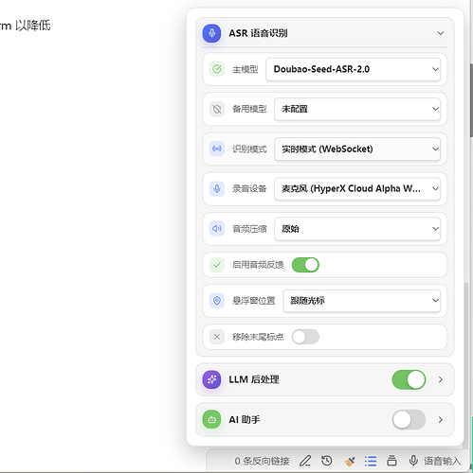Click the 悬浮窗位置 label text

pyautogui.click(x=253, y=301)
